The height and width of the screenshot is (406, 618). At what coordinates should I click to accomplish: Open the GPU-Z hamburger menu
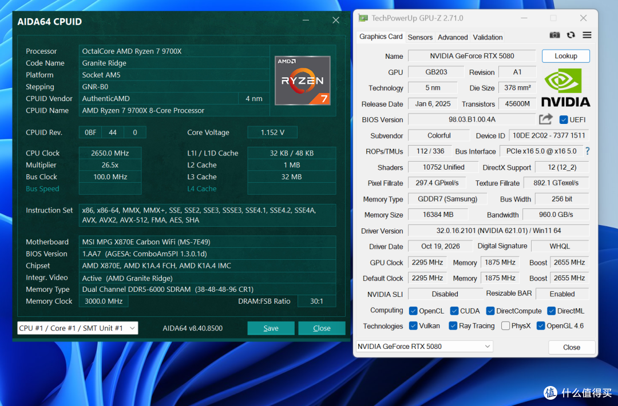tap(587, 35)
